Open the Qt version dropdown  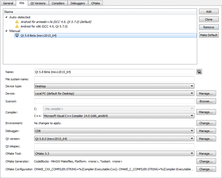click(x=114, y=139)
